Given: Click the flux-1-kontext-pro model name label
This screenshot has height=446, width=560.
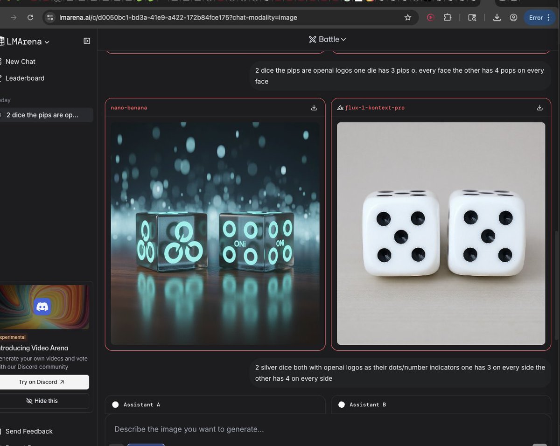Looking at the screenshot, I should pos(375,108).
